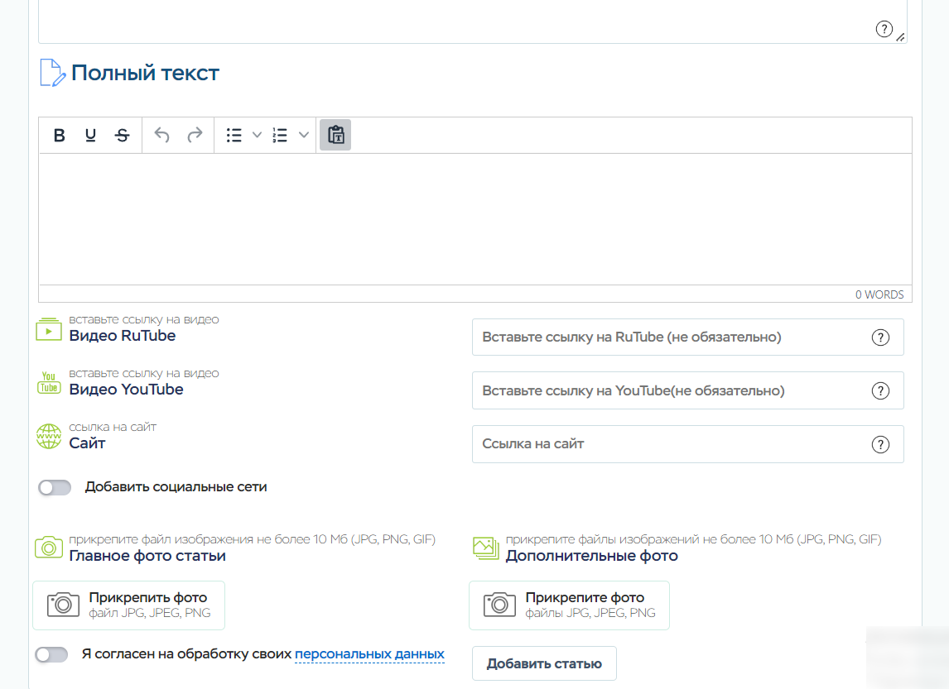Open numbered list style dropdown arrow
Viewport: 949px width, 689px height.
tap(303, 136)
